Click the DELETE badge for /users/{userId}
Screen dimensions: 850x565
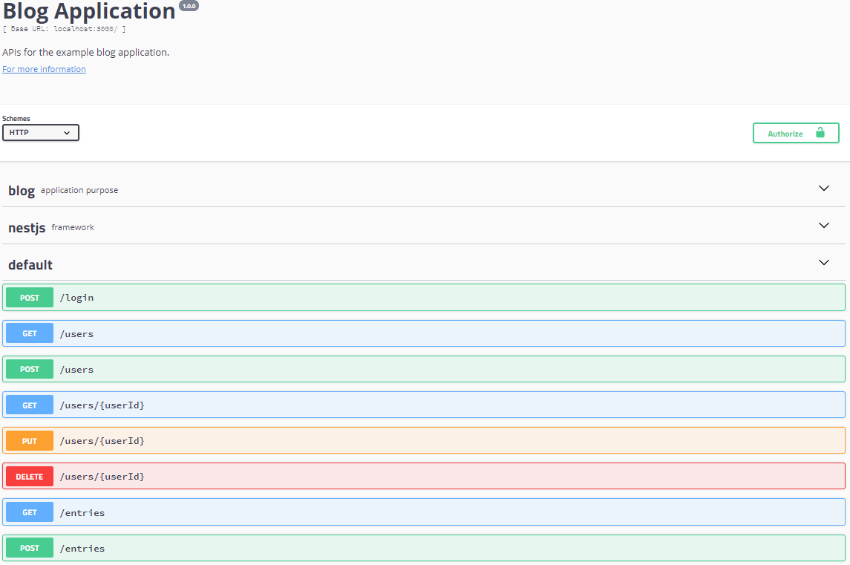click(30, 477)
